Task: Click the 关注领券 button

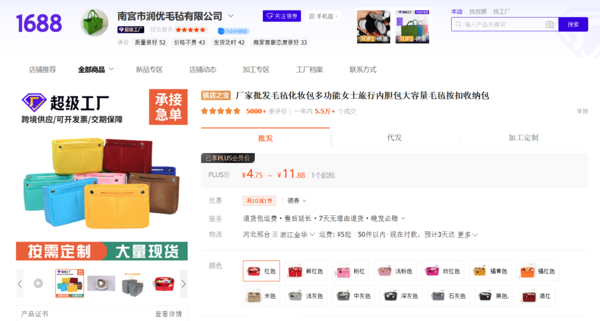Action: 282,16
